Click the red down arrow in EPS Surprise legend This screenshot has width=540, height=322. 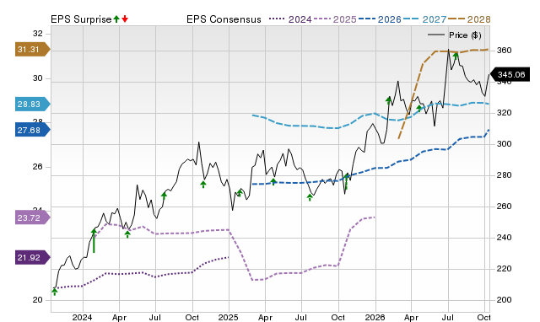tap(125, 19)
